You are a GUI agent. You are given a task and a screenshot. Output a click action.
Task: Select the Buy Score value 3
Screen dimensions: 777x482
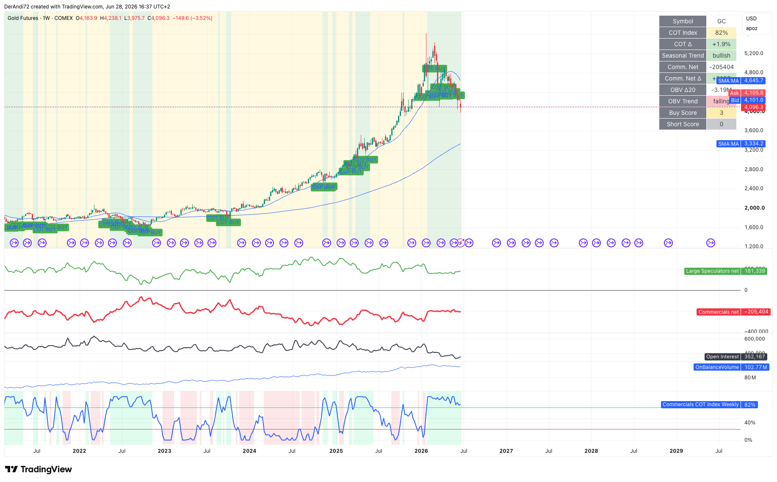(x=722, y=113)
